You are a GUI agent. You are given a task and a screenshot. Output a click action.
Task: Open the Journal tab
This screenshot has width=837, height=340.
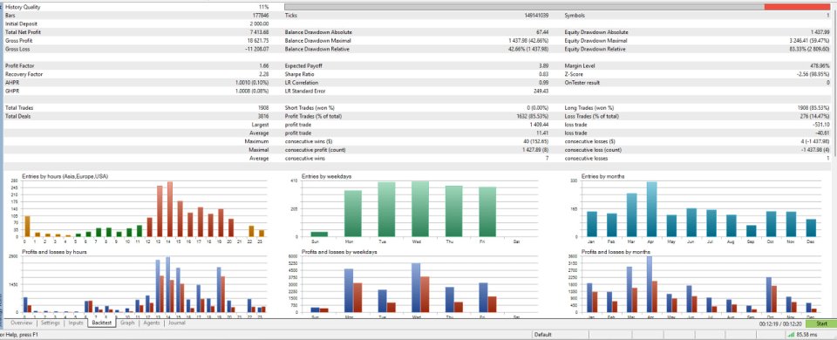(177, 323)
